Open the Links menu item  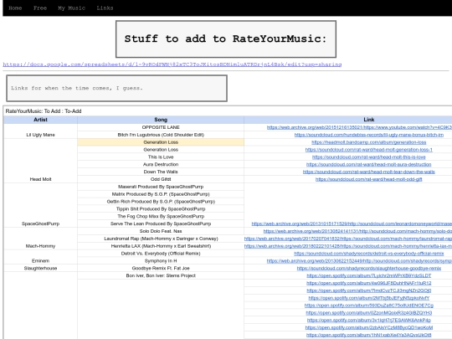pyautogui.click(x=105, y=8)
